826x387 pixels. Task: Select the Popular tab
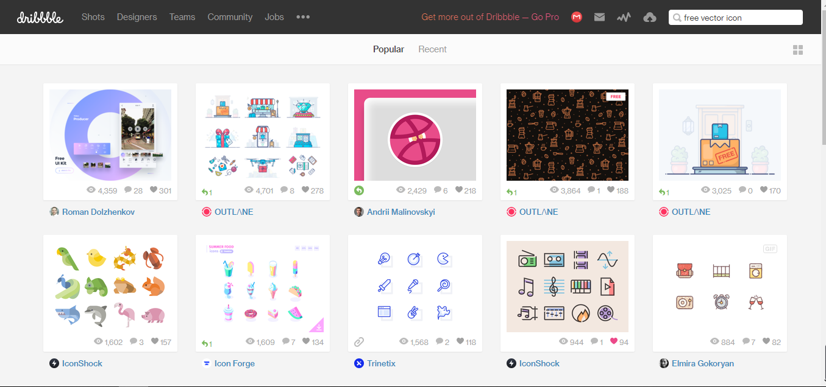pos(389,49)
